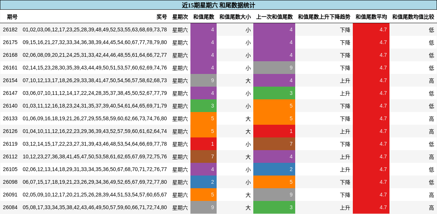Click the 和值尾数大小 column header
This screenshot has width=437, height=214.
235,17
